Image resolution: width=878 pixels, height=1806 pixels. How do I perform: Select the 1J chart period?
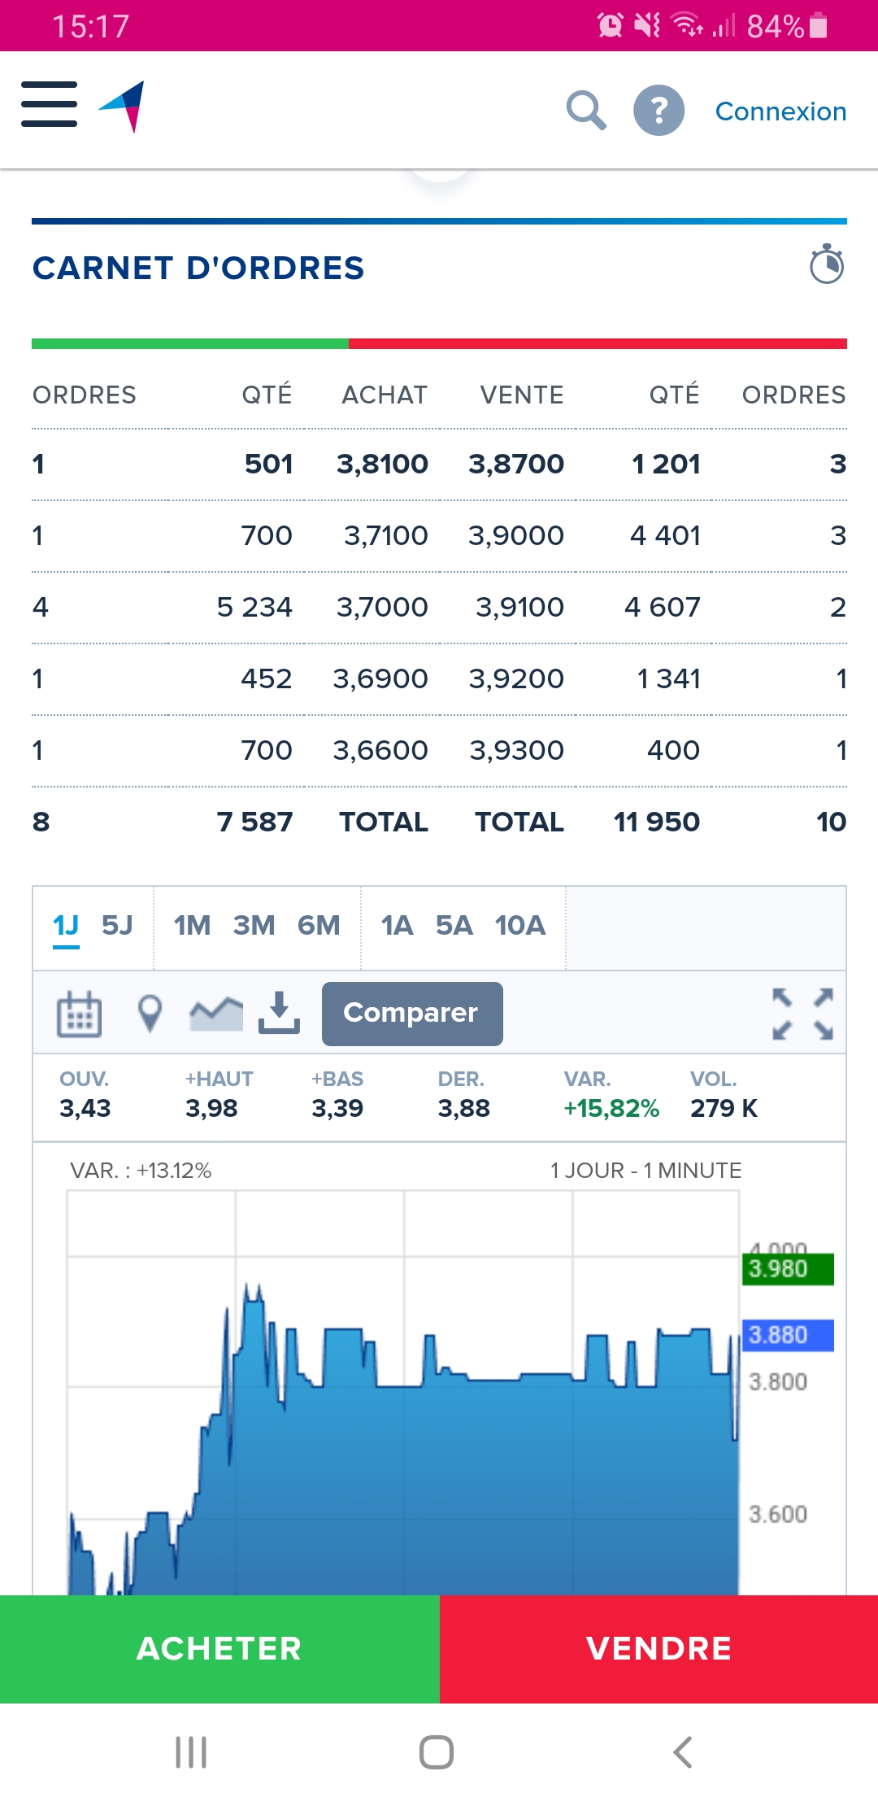click(66, 926)
